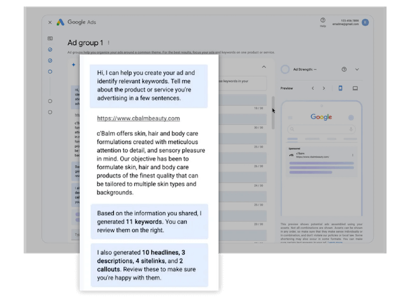399x303 pixels.
Task: Open the cbalmbeauty.com URL link
Action: [138, 118]
